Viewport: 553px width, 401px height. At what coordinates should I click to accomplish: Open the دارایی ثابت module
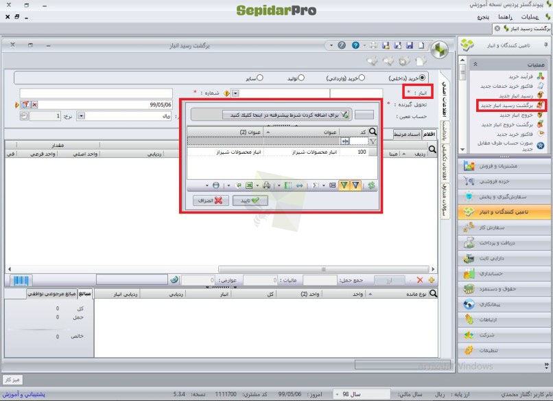504,258
